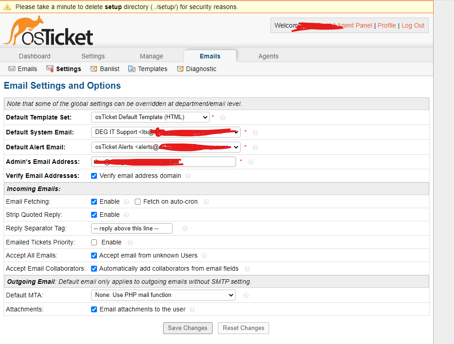The width and height of the screenshot is (454, 344).
Task: Open the Default MTA dropdown
Action: tap(163, 295)
